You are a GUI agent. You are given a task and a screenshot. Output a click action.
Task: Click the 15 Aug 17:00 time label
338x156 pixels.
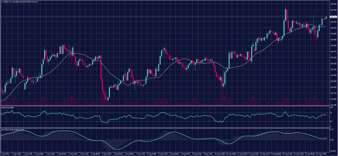(x=321, y=154)
